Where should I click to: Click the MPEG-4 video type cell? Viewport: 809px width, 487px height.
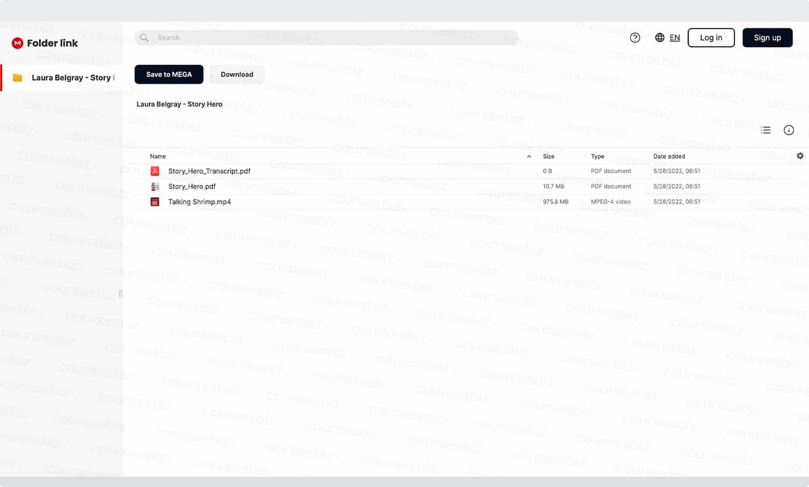pos(611,202)
